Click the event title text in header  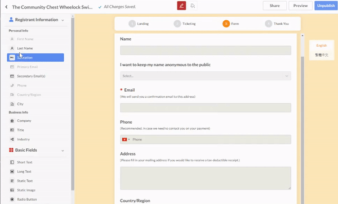point(52,7)
